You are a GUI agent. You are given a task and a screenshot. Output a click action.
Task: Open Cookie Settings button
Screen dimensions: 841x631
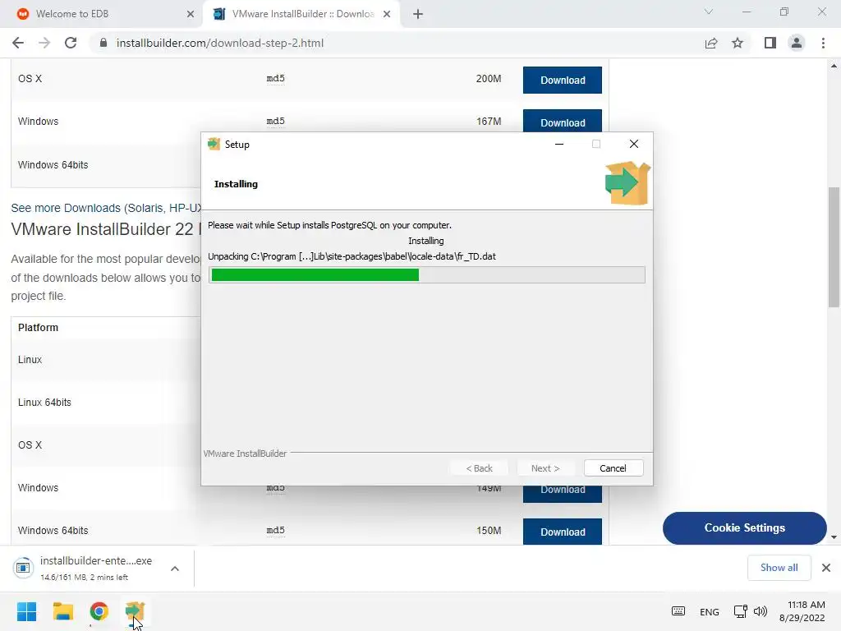click(x=744, y=528)
